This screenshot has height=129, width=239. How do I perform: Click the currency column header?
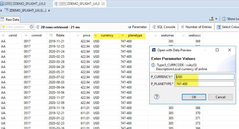click(x=107, y=35)
